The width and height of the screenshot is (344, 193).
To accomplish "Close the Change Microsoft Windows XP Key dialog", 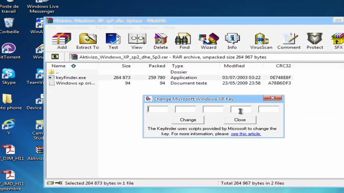I will point(273,98).
